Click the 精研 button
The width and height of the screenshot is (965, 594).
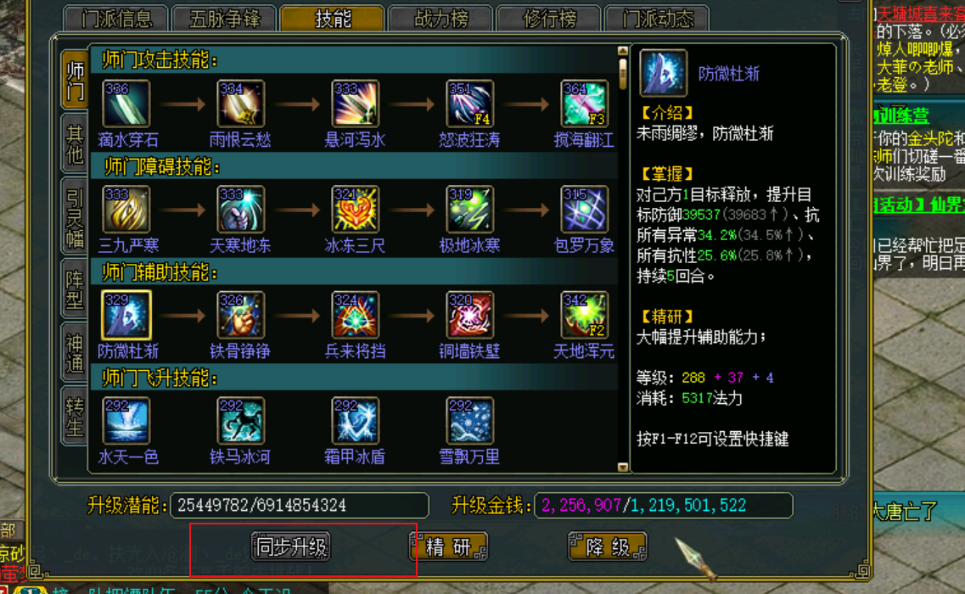[449, 546]
